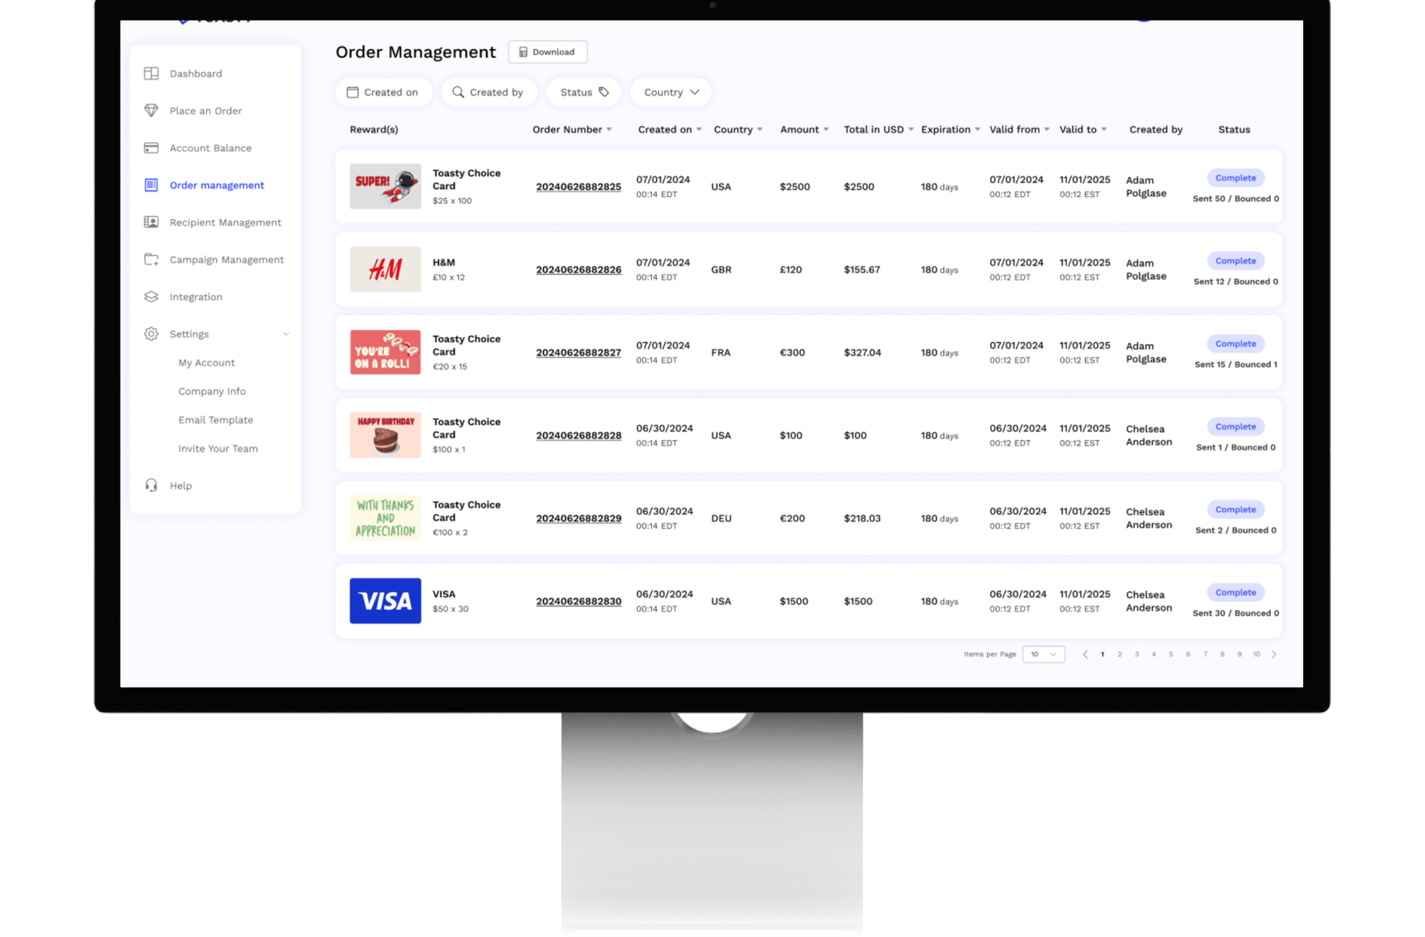This screenshot has height=937, width=1425.
Task: Click the Integration sidebar icon
Action: tap(152, 297)
